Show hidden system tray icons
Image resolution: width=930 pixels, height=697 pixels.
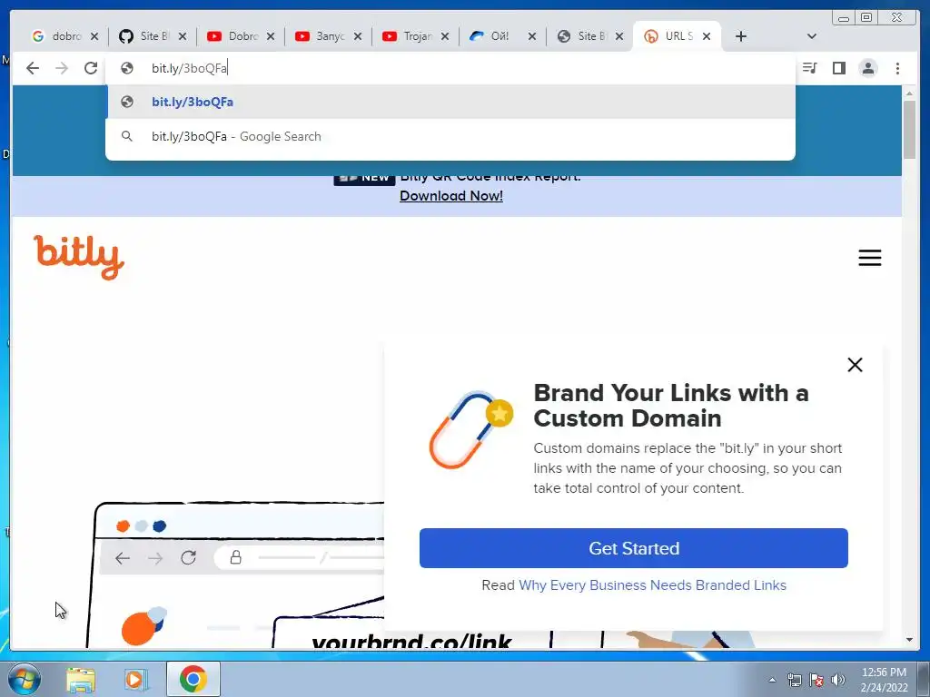(x=772, y=680)
